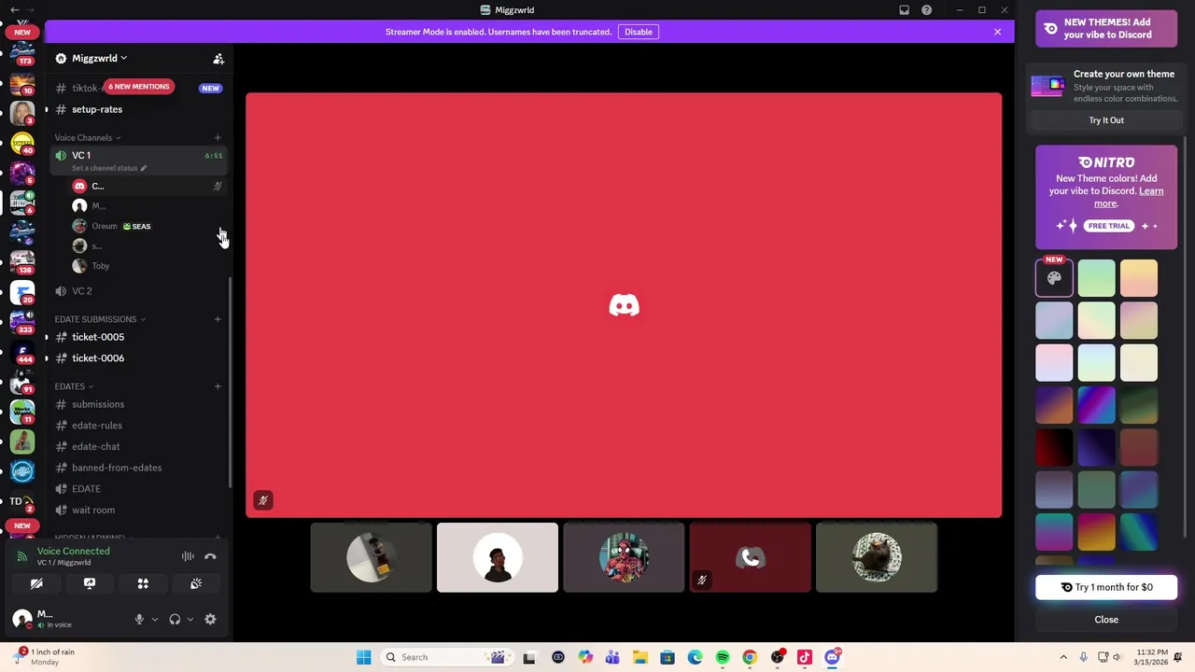Viewport: 1195px width, 672px height.
Task: Select the VC 1 voice channel
Action: click(x=138, y=155)
